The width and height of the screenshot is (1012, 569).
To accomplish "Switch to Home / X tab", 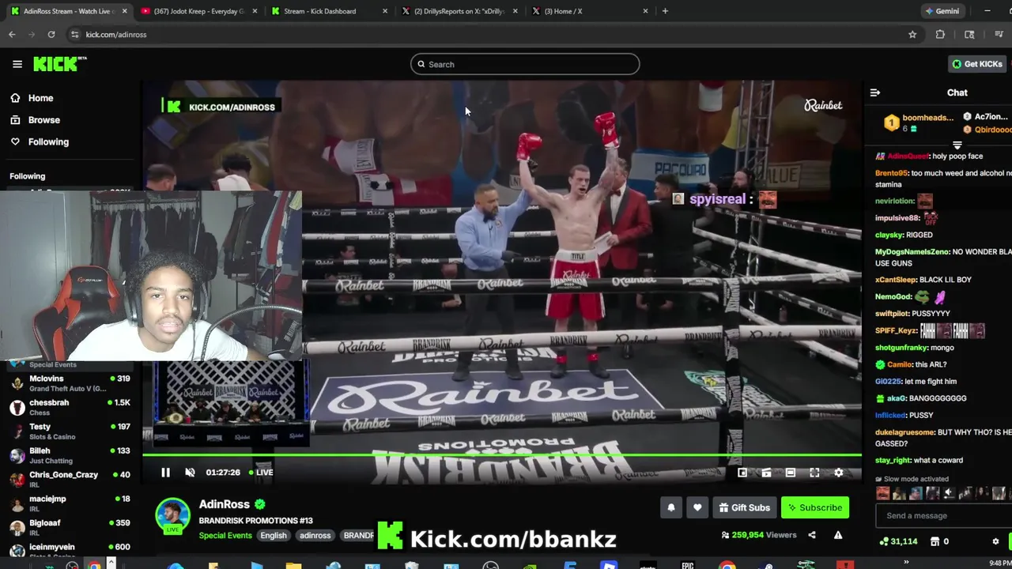I will (x=591, y=11).
